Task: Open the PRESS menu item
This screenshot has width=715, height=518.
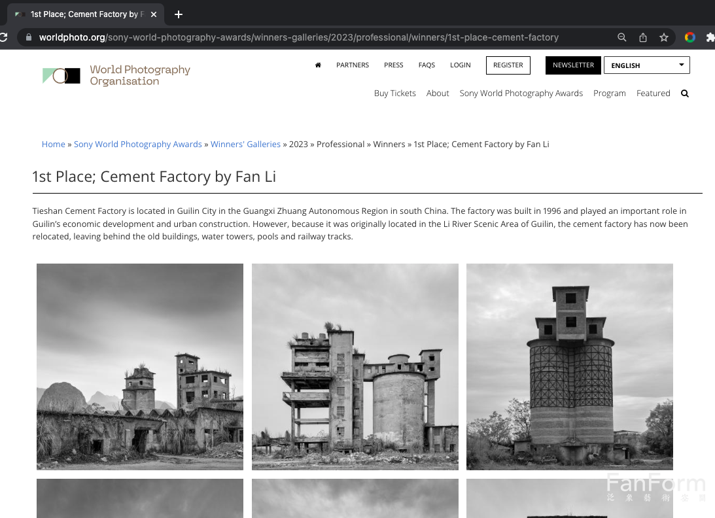Action: coord(393,65)
